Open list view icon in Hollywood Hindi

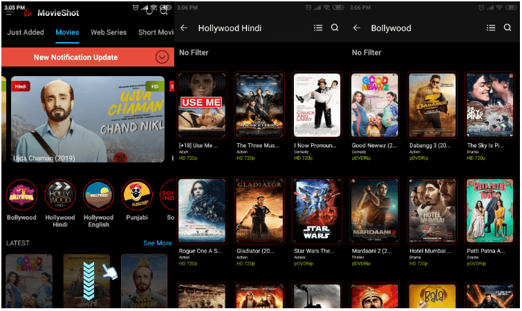pyautogui.click(x=318, y=28)
